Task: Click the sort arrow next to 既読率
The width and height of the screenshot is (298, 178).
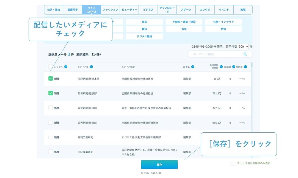Action: (245, 67)
